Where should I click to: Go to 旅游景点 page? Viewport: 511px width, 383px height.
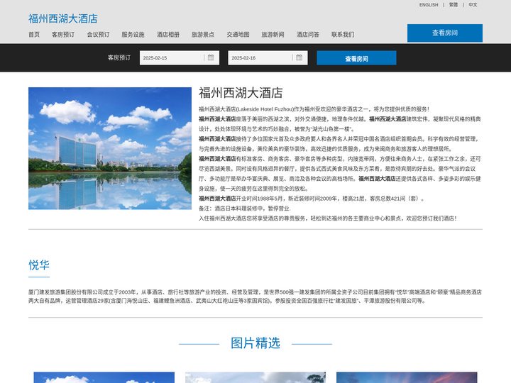pyautogui.click(x=203, y=35)
